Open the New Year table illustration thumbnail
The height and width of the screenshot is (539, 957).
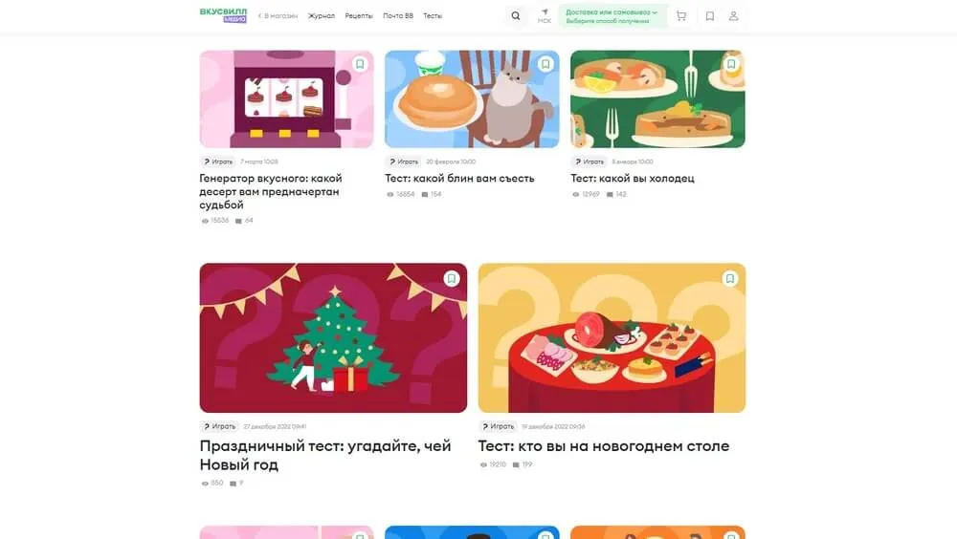pos(612,337)
